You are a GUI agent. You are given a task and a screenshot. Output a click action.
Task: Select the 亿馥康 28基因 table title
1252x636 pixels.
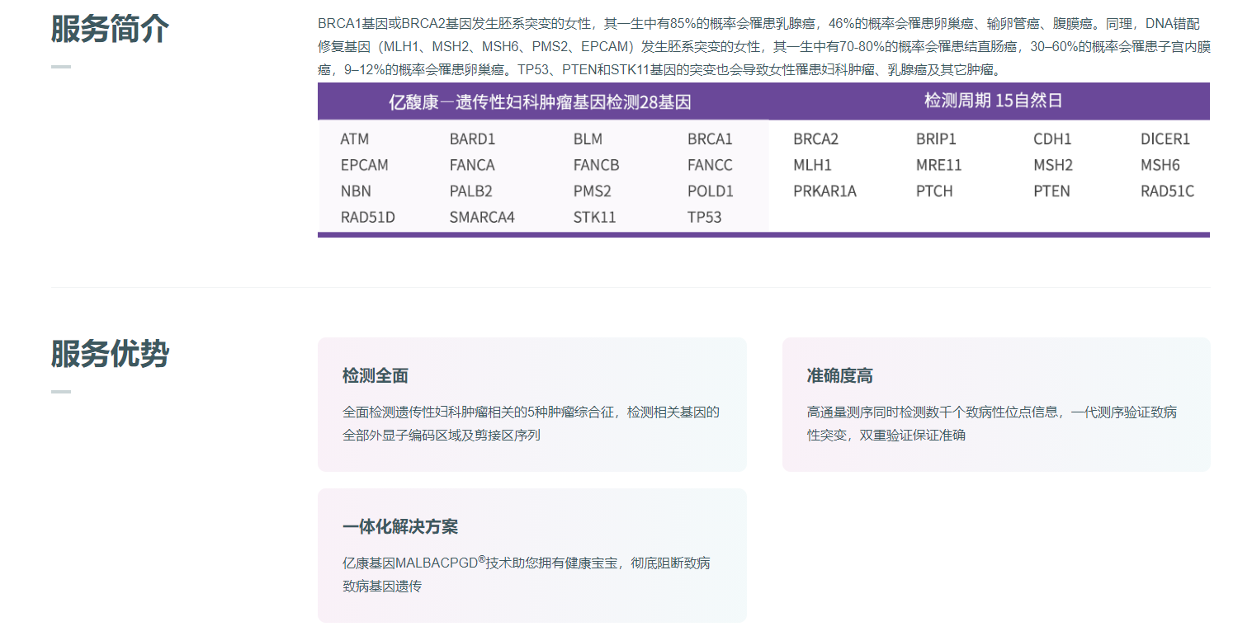tap(540, 102)
